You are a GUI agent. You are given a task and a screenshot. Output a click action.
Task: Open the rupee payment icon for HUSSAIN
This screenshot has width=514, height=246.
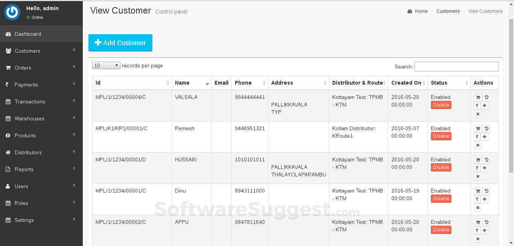[477, 168]
